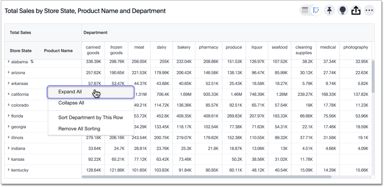The width and height of the screenshot is (384, 187).
Task: Switch to table view icon
Action: pyautogui.click(x=305, y=10)
